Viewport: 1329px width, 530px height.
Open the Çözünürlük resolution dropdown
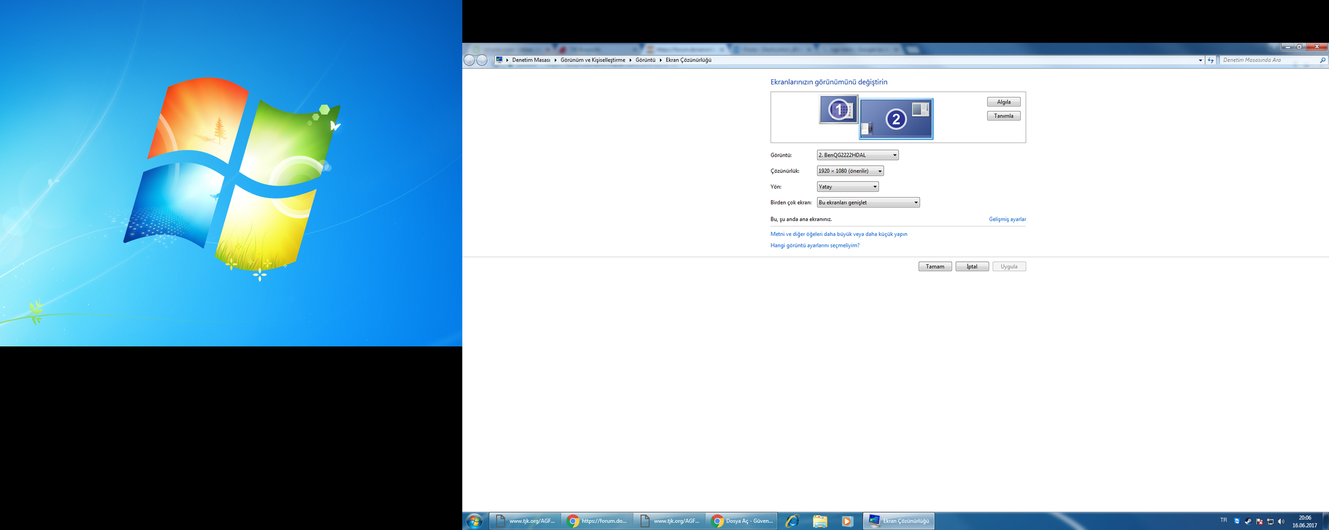point(850,171)
